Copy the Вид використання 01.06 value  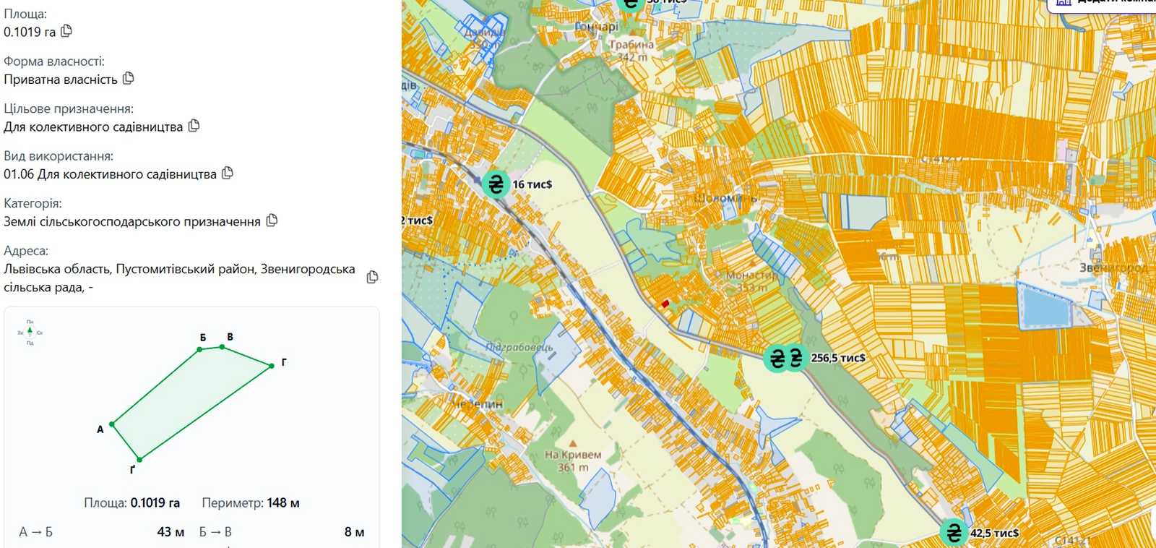(x=228, y=173)
